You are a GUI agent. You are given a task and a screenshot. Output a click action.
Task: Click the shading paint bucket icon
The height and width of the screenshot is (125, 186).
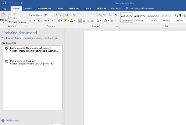[106, 21]
